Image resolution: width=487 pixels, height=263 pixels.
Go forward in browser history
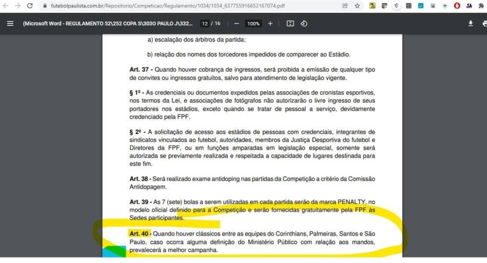coord(18,5)
